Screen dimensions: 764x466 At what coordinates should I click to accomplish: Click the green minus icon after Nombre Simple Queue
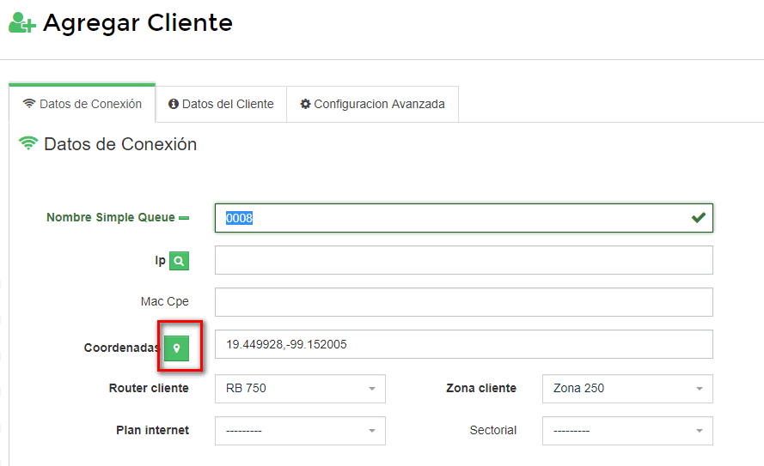tap(184, 218)
